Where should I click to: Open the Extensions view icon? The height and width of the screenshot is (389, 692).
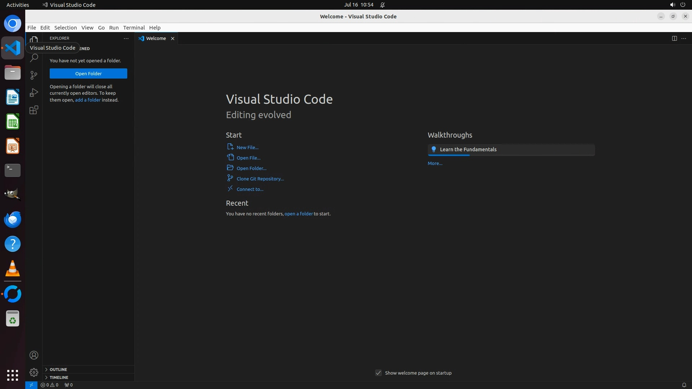tap(34, 110)
